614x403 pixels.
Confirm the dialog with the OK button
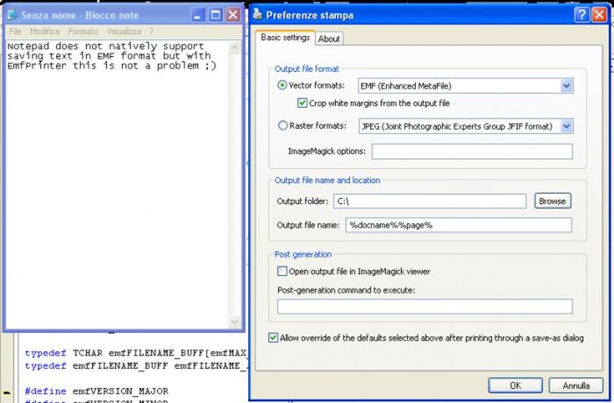point(515,386)
